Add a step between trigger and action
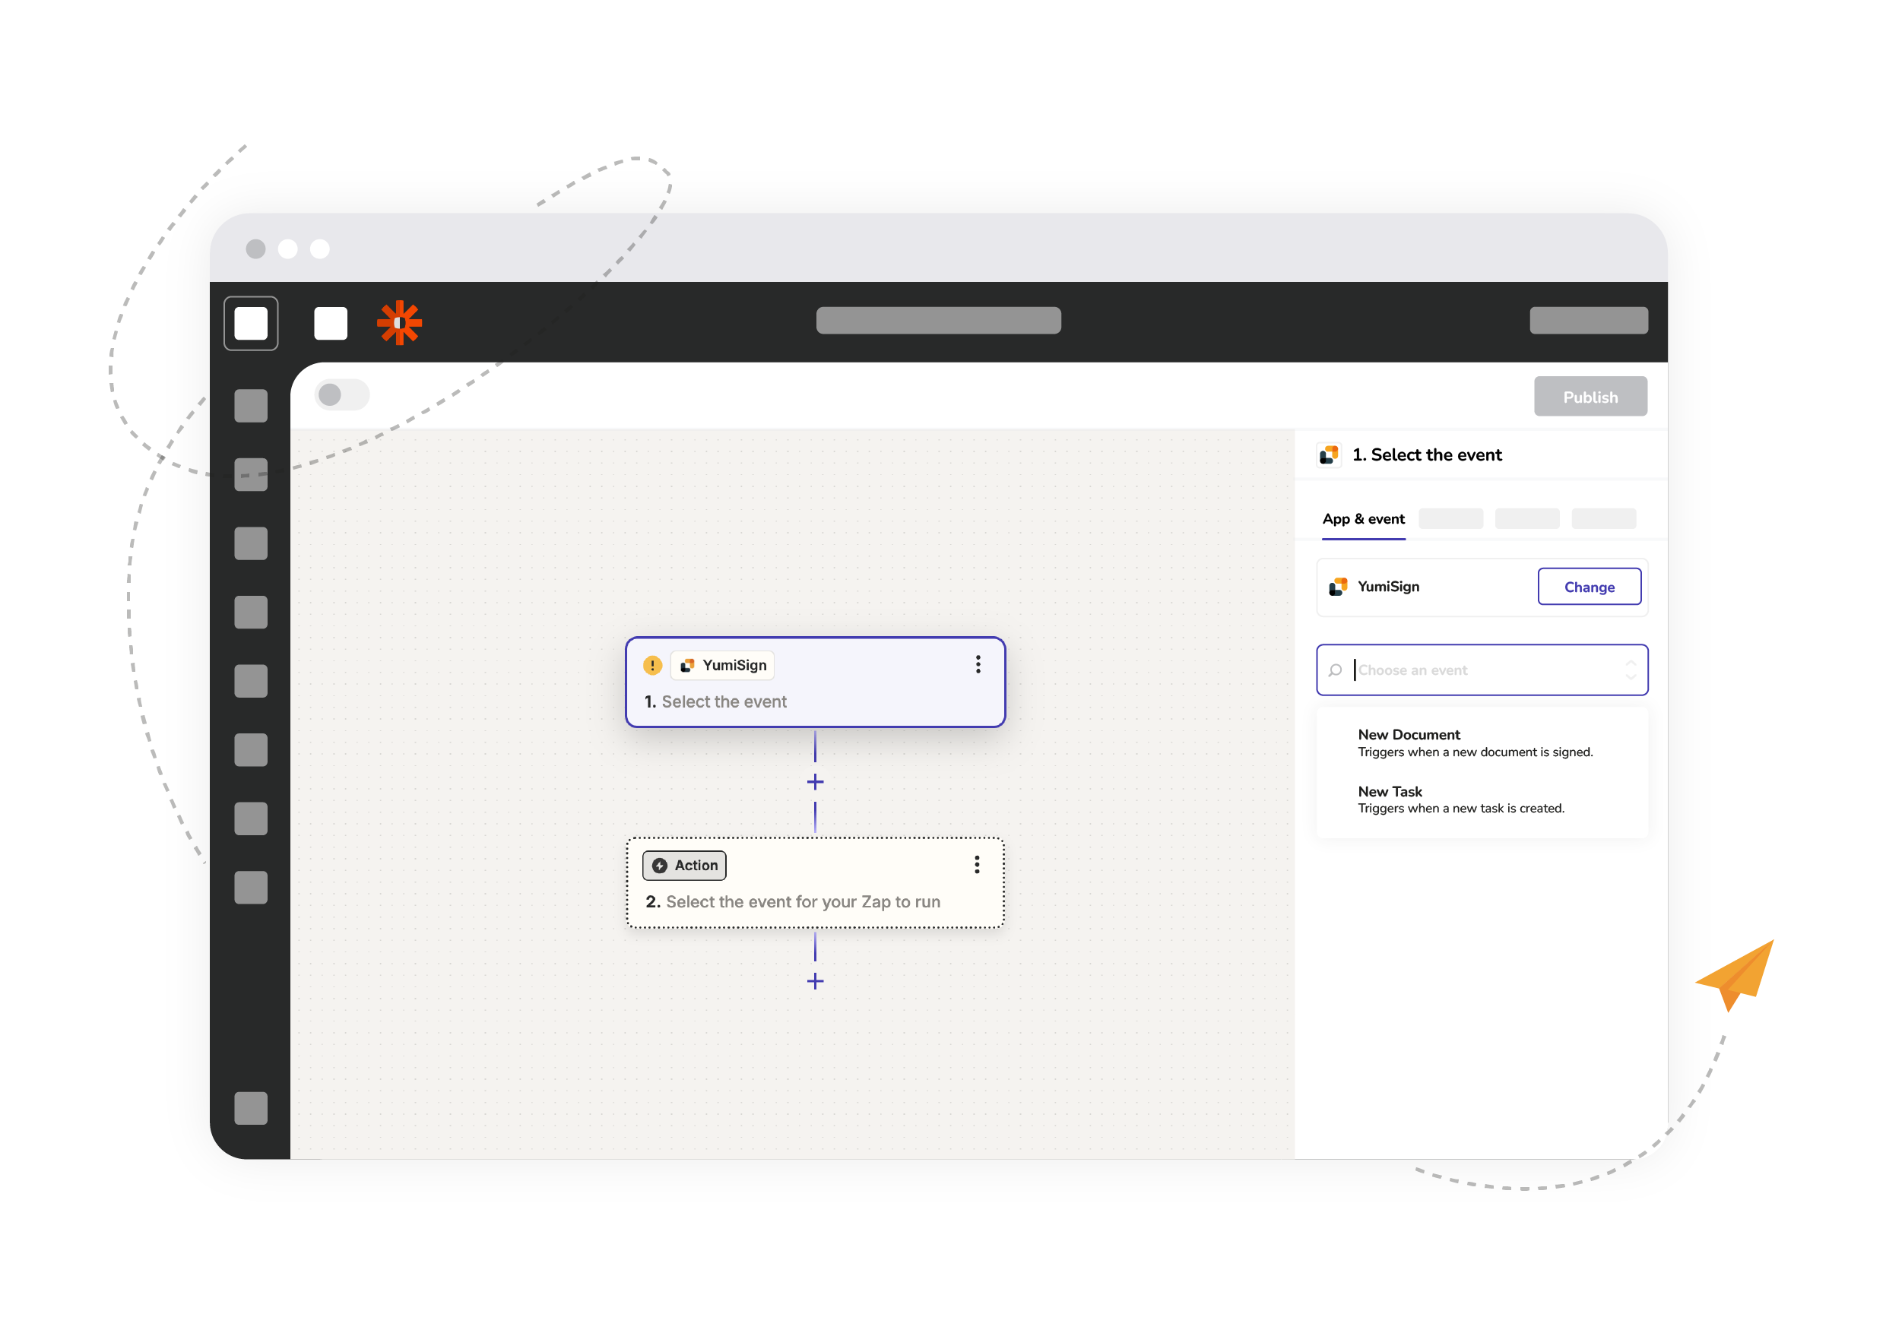1886x1333 pixels. click(x=815, y=782)
